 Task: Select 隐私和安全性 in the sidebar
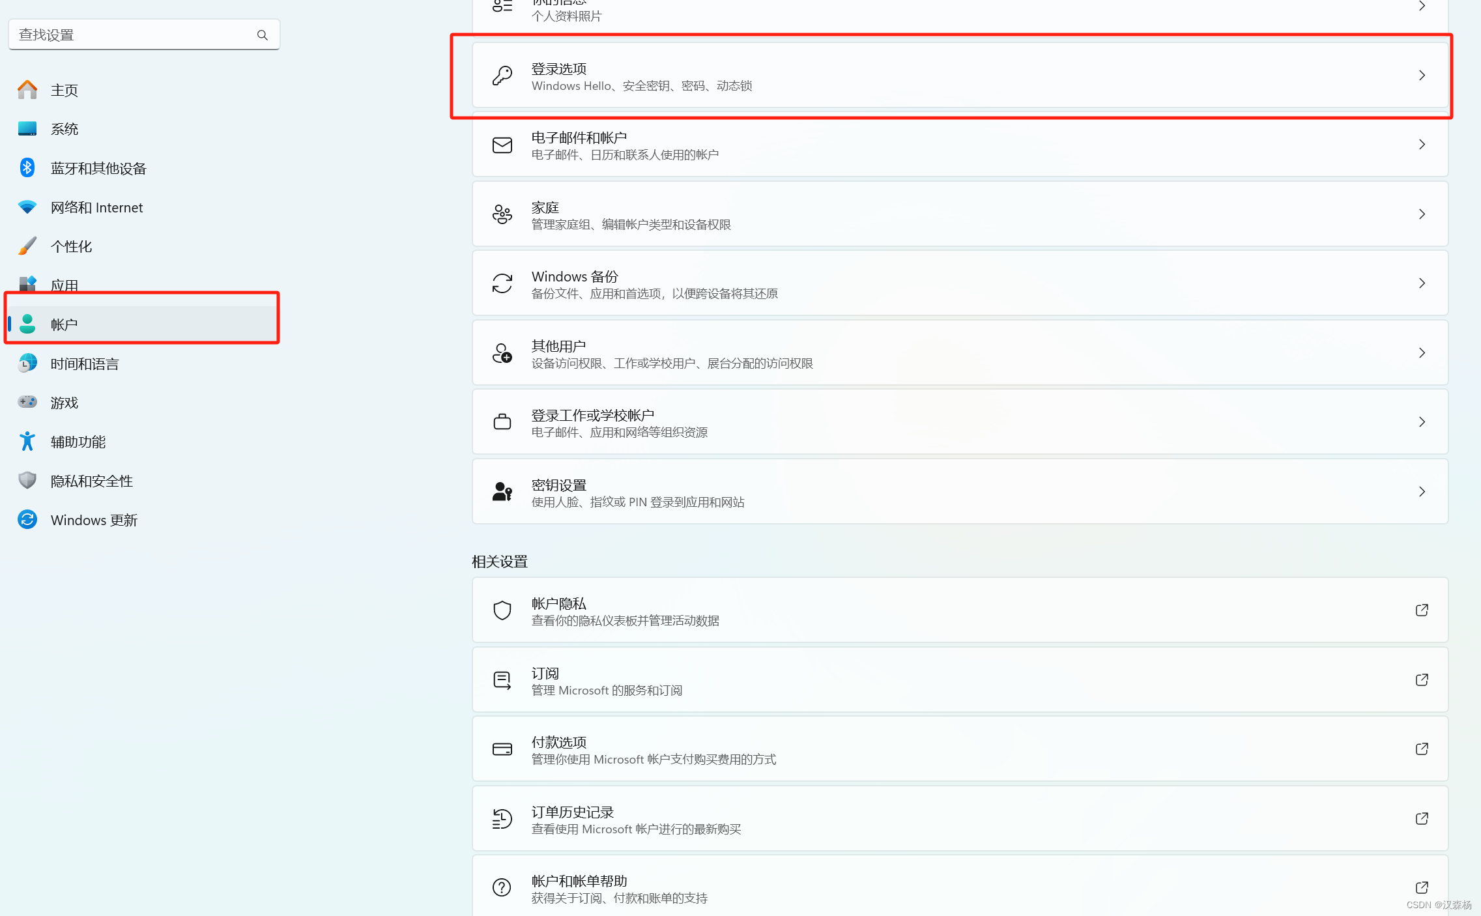coord(91,481)
